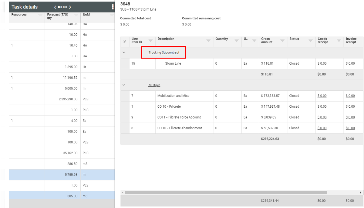Collapse the Multiple group chevron
364x208 pixels.
(x=124, y=85)
